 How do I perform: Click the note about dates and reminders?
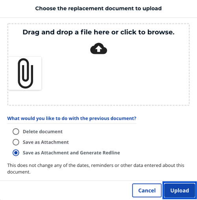coord(96,168)
